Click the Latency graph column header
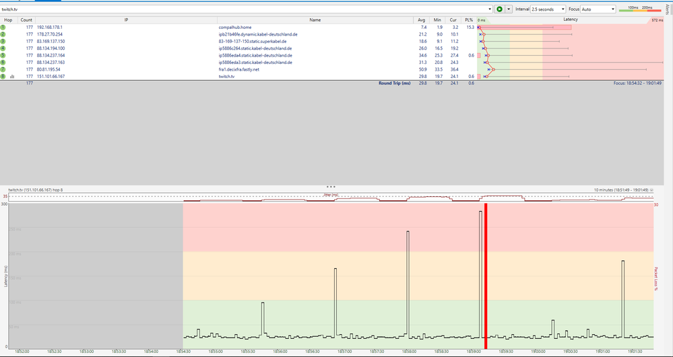This screenshot has height=357, width=673. tap(571, 19)
